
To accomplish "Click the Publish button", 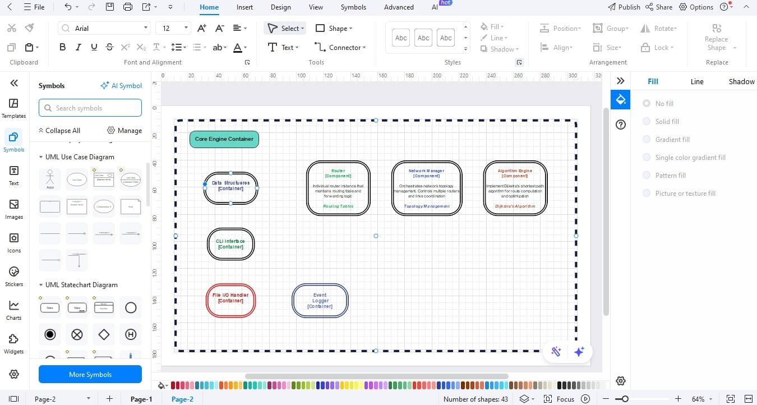I will coord(624,7).
